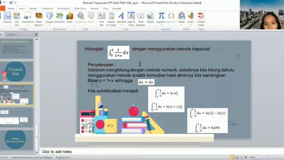Insert an Object
The height and width of the screenshot is (160, 284).
(150, 18)
